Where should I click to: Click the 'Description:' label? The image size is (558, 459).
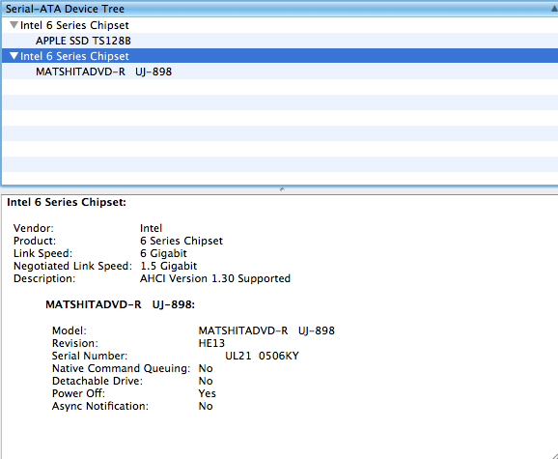[x=44, y=278]
